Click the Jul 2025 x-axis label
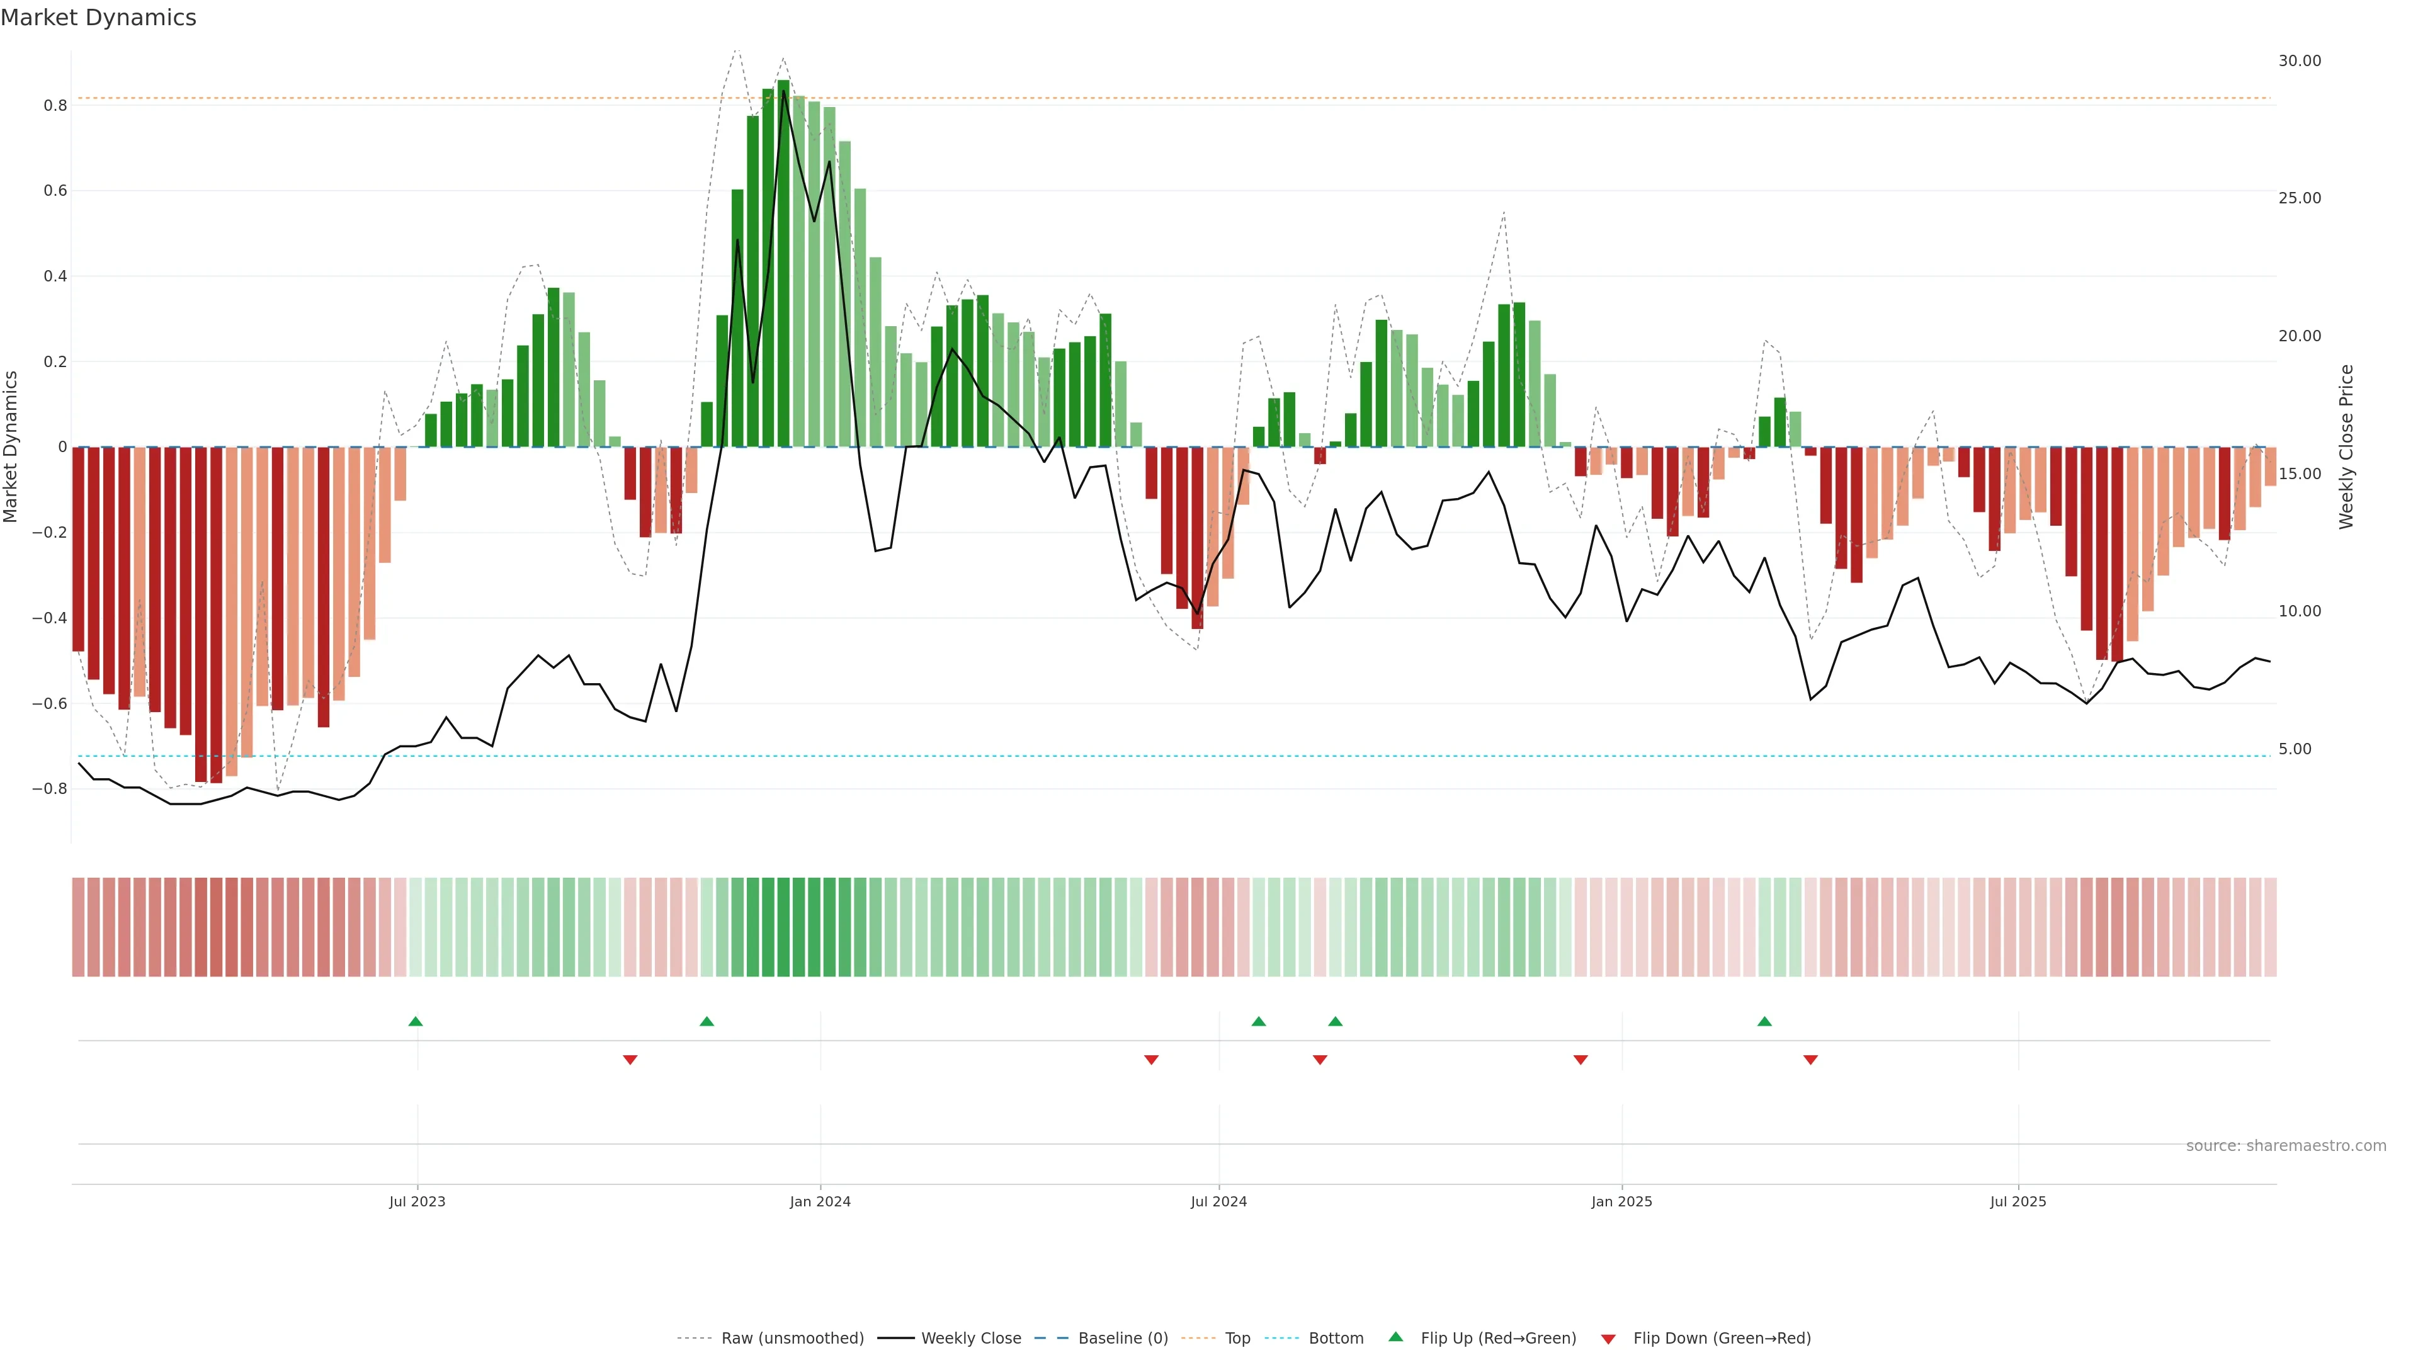 pos(2017,1201)
